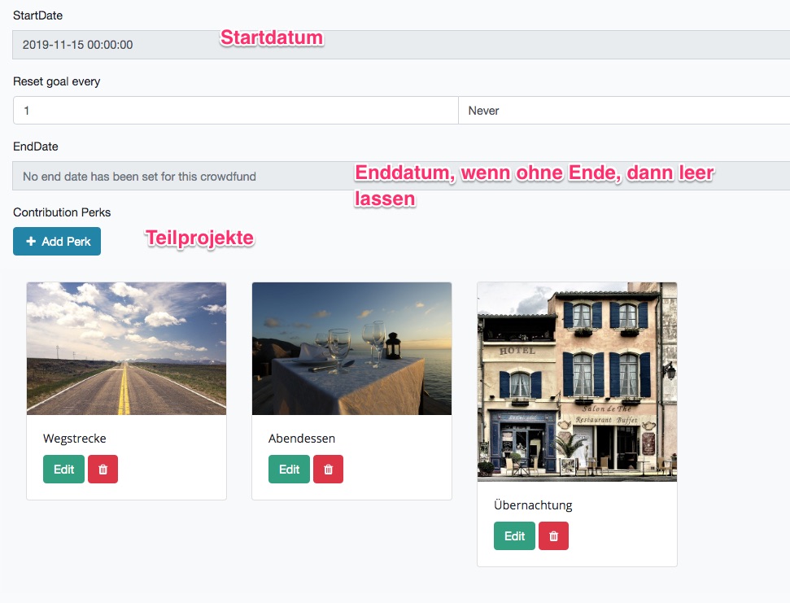Click the EndDate label
790x603 pixels.
36,146
